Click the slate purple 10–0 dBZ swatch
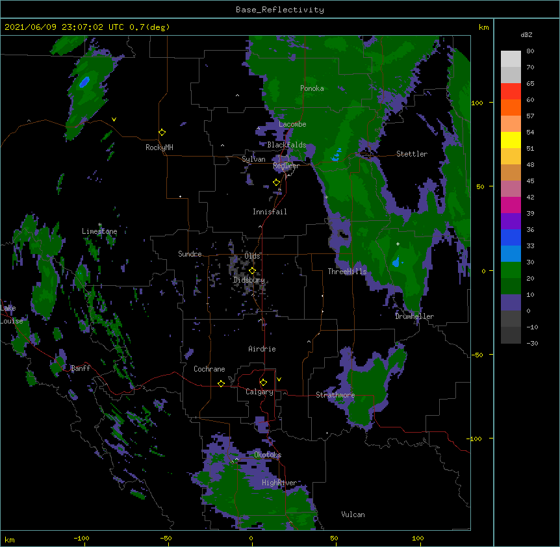The height and width of the screenshot is (547, 560). pos(511,303)
